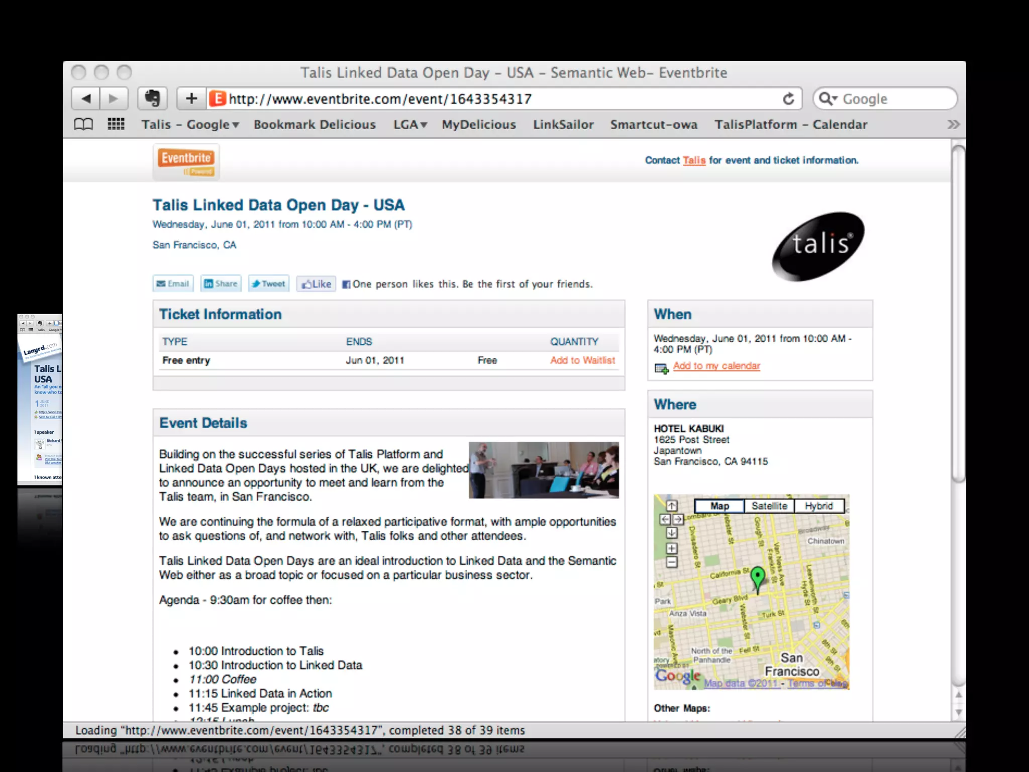
Task: Open the bookmarks book icon
Action: click(83, 124)
